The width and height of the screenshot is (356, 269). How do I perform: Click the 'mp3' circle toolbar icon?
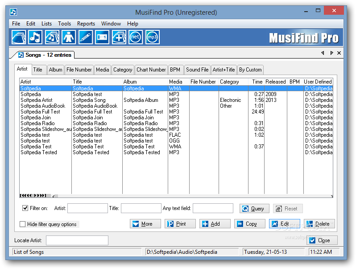click(x=152, y=37)
